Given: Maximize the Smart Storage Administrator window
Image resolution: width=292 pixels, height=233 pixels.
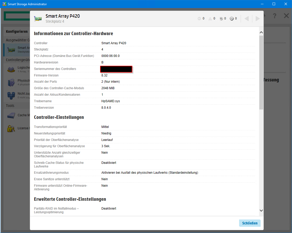Looking at the screenshot, I should (x=274, y=4).
